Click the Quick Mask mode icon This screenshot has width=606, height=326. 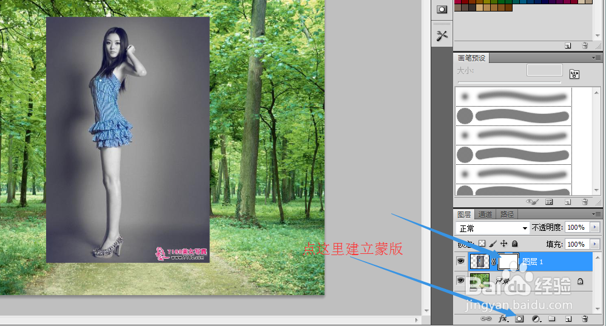442,10
